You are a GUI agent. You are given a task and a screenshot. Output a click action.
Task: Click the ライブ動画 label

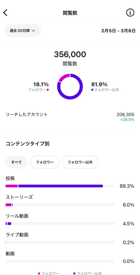[x=17, y=235]
